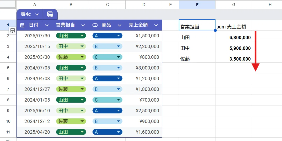Open the 商品 column header dropdown

coord(119,25)
